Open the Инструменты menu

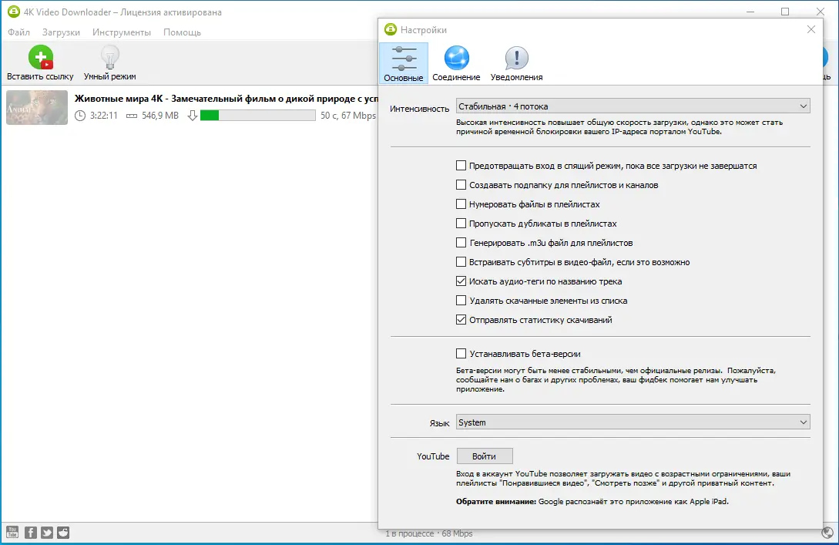(122, 32)
